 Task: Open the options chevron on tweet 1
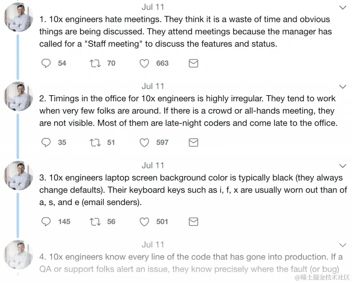pos(343,8)
